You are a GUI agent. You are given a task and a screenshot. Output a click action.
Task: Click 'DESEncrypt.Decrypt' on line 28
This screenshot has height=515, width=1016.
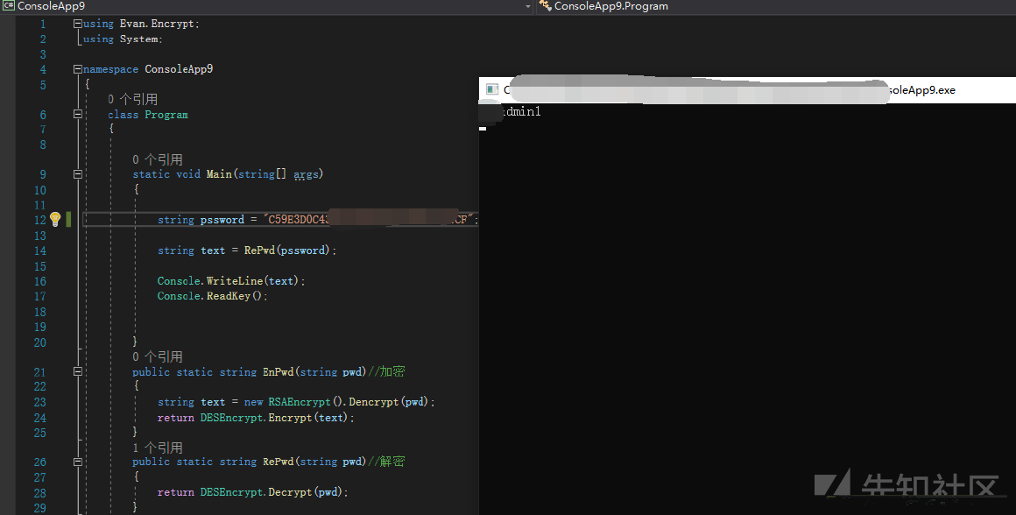click(256, 492)
